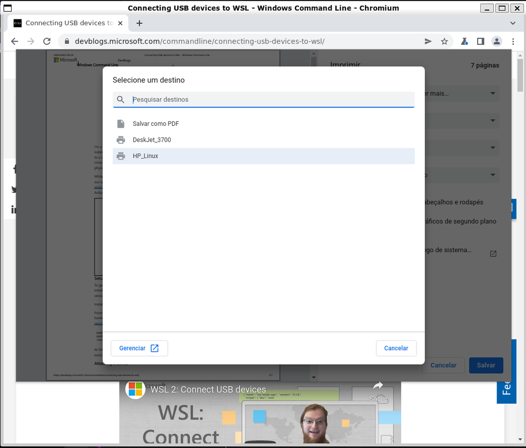Click the WSL 2: Connect USB devices video title

pos(208,390)
